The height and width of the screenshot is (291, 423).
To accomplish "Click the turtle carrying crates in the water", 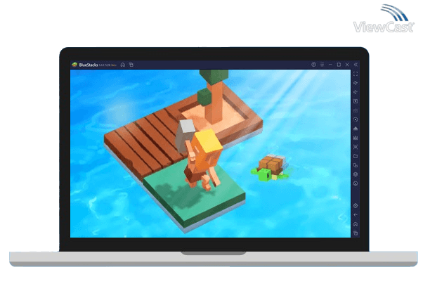I will click(270, 168).
